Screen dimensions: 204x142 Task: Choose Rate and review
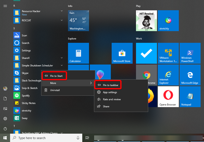point(121,99)
